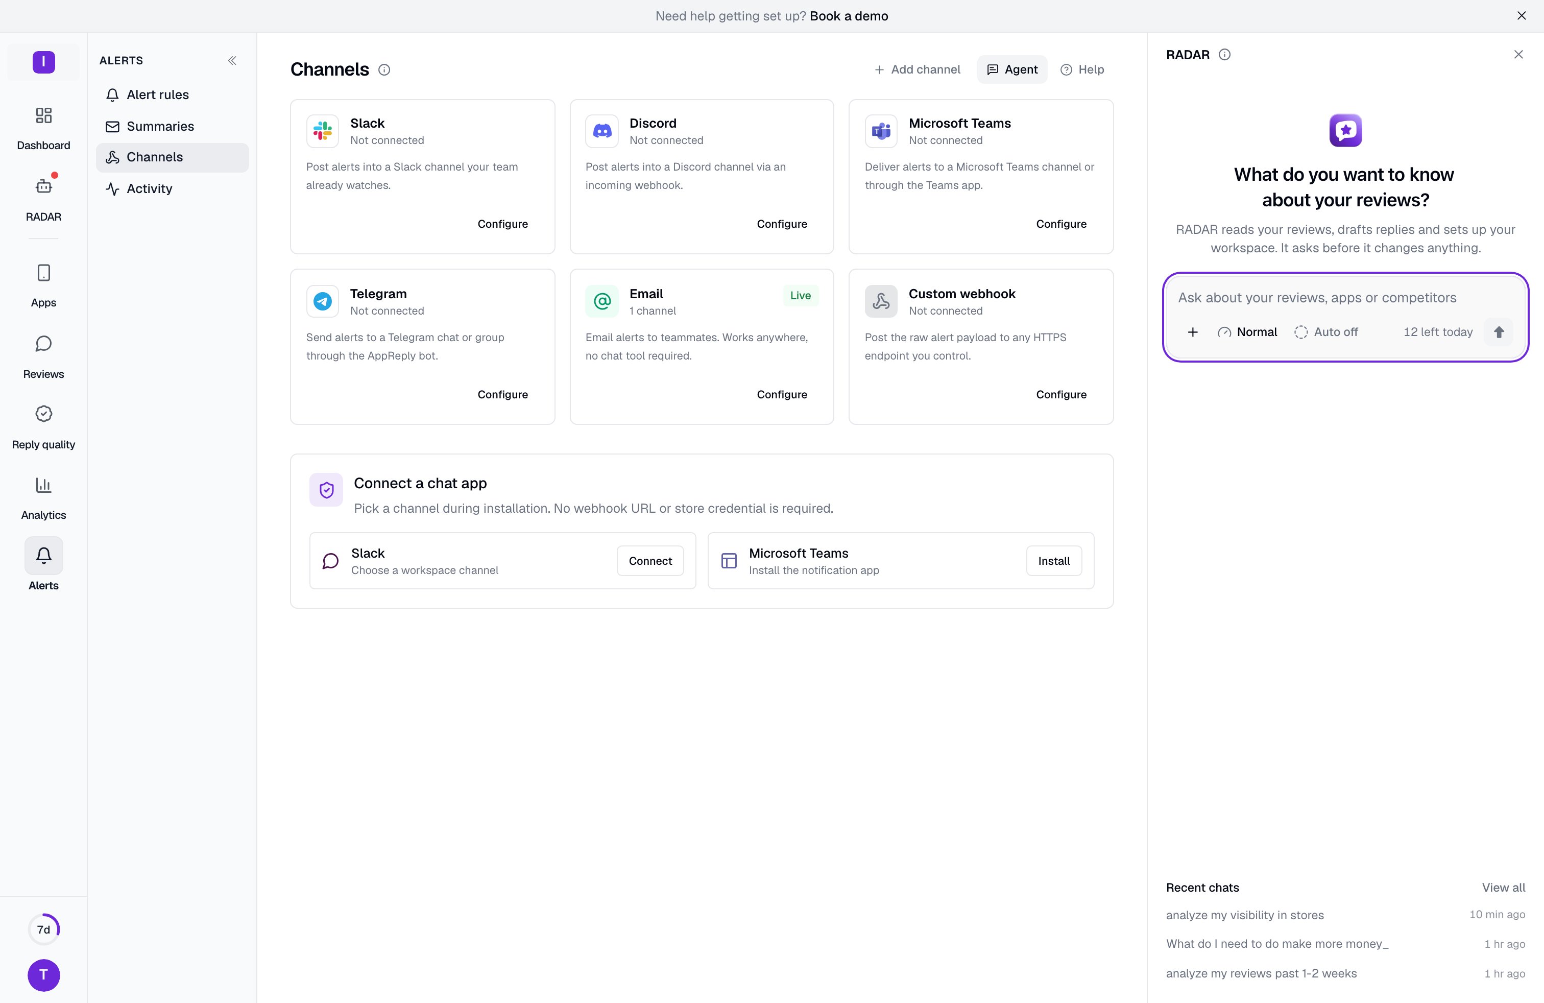
Task: Open the Normal mode selector
Action: pos(1247,332)
